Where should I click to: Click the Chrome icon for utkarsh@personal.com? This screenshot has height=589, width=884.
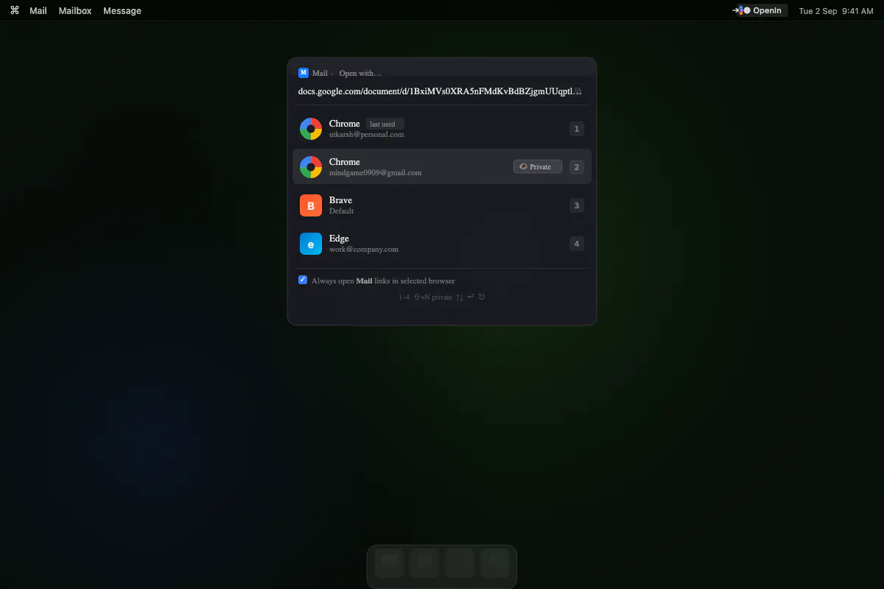point(311,129)
